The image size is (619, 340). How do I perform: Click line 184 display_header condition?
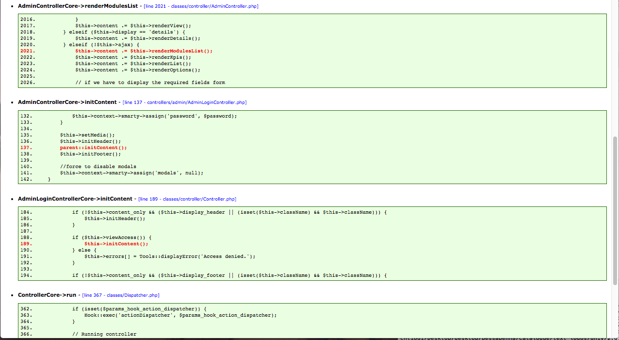coord(229,212)
